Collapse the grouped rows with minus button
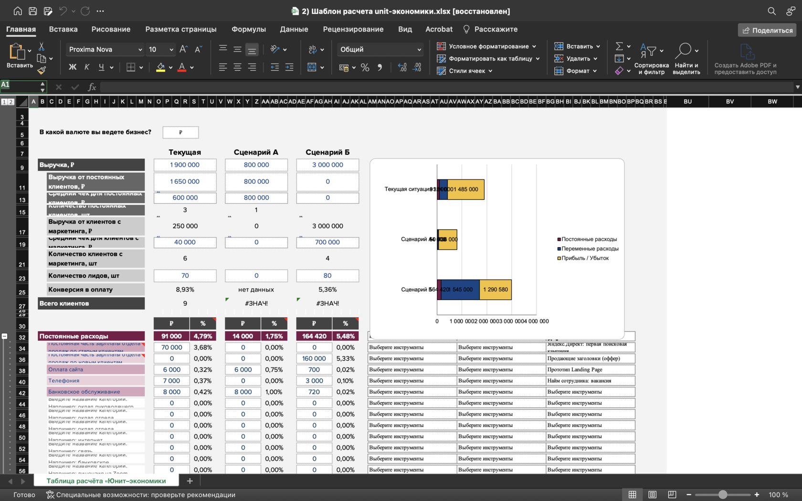Screen dimensions: 802x501 (x=5, y=336)
